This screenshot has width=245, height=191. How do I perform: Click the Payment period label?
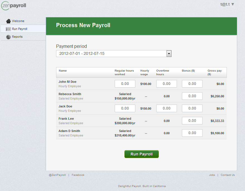pyautogui.click(x=71, y=46)
